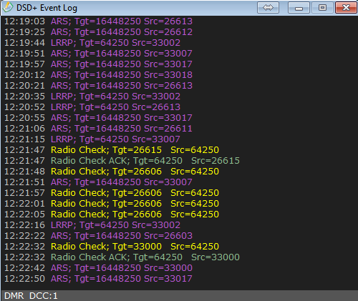Maximize the Event Log window
This screenshot has width=358, height=301.
322,8
